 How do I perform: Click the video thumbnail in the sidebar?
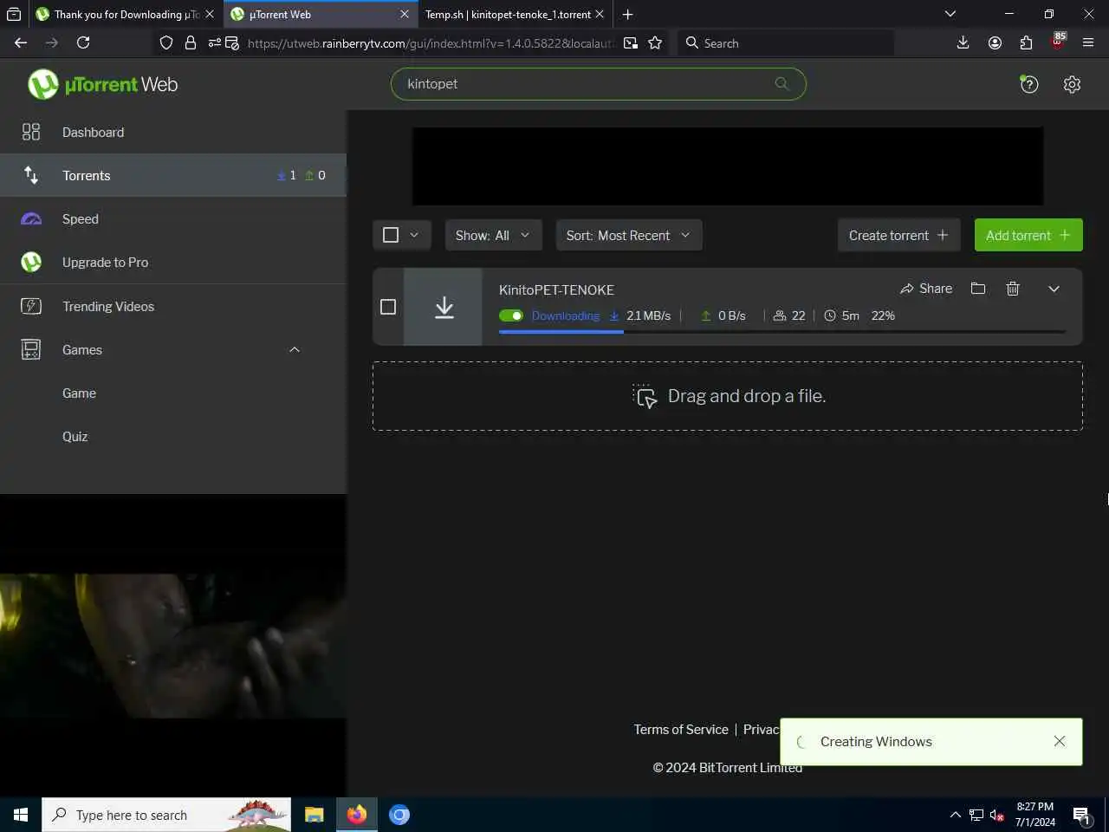pos(173,646)
